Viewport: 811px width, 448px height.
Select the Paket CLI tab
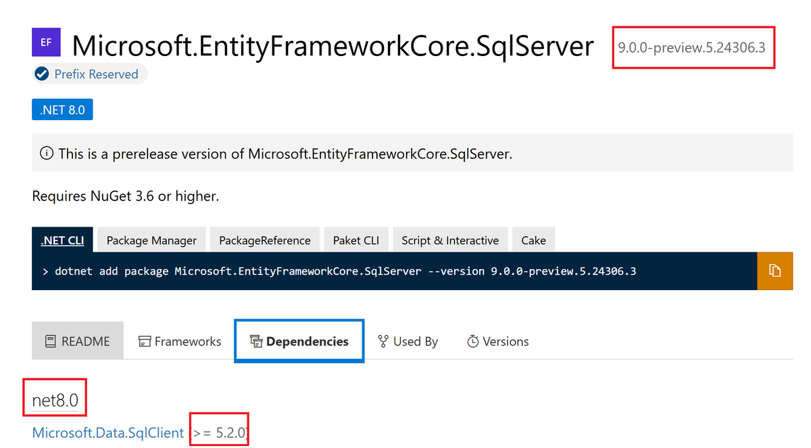coord(356,240)
